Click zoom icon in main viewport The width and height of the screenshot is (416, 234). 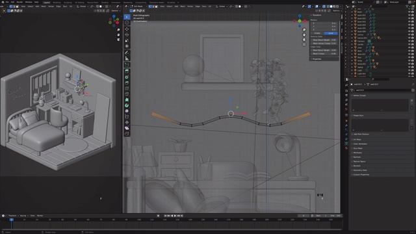coord(304,30)
